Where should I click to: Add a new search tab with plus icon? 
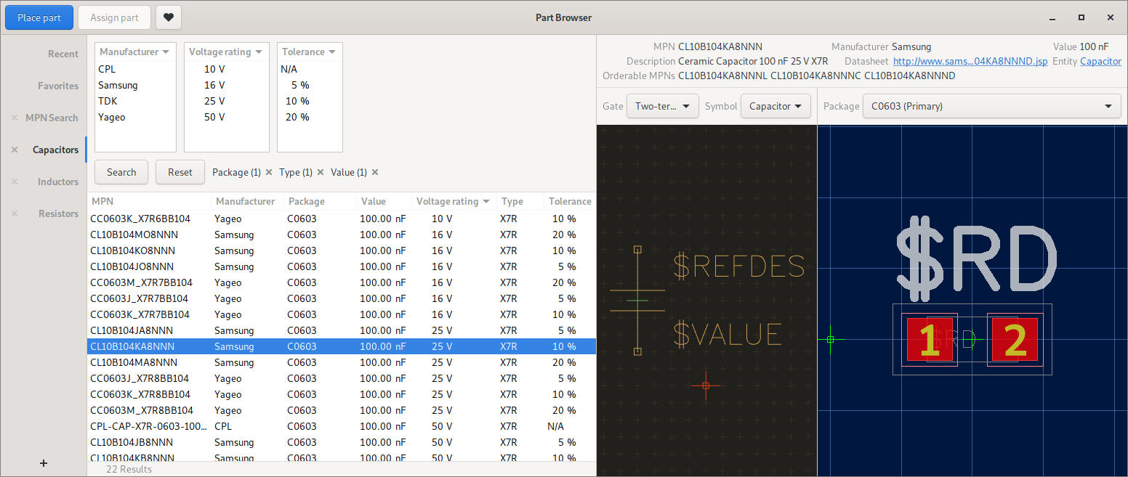tap(44, 462)
